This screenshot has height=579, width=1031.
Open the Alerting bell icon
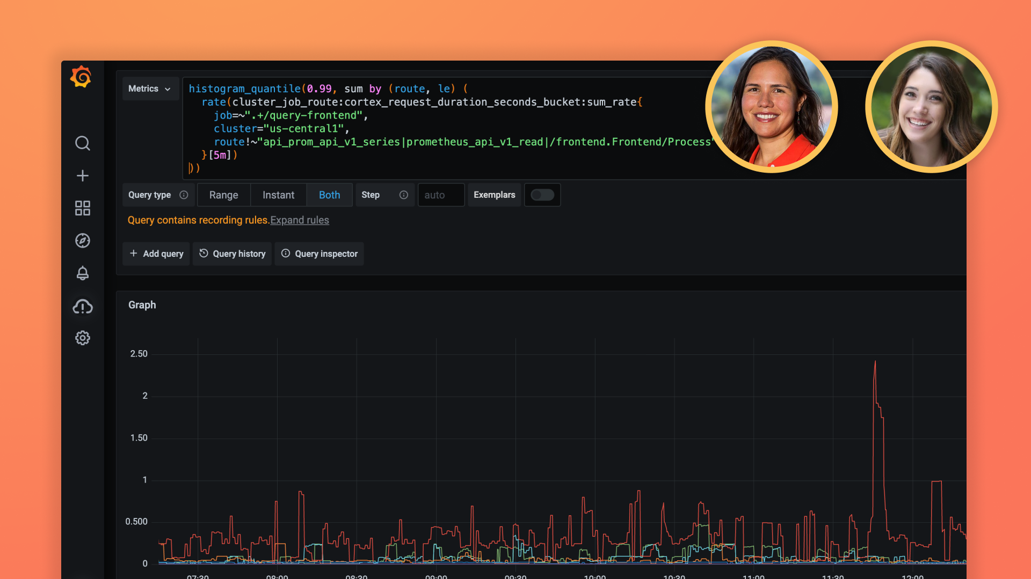coord(82,273)
